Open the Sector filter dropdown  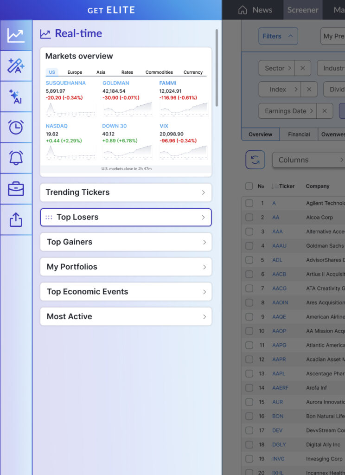point(276,68)
